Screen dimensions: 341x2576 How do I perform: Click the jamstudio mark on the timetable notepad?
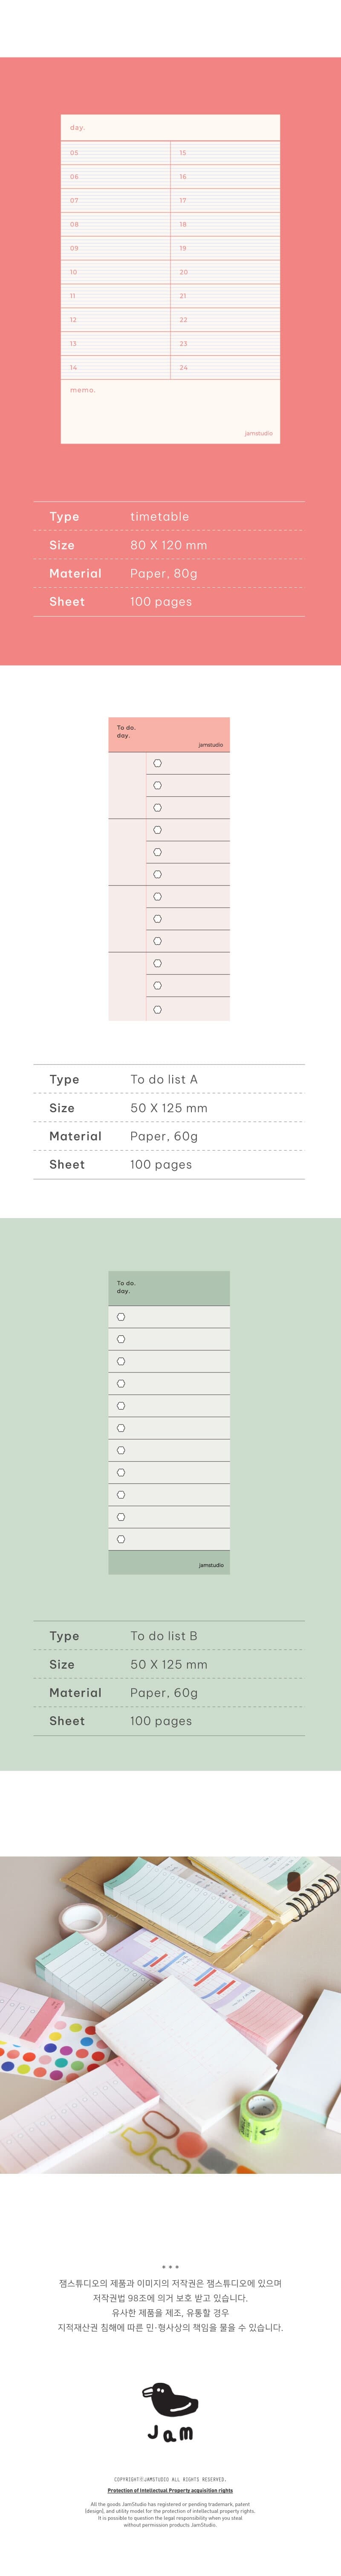pyautogui.click(x=258, y=433)
